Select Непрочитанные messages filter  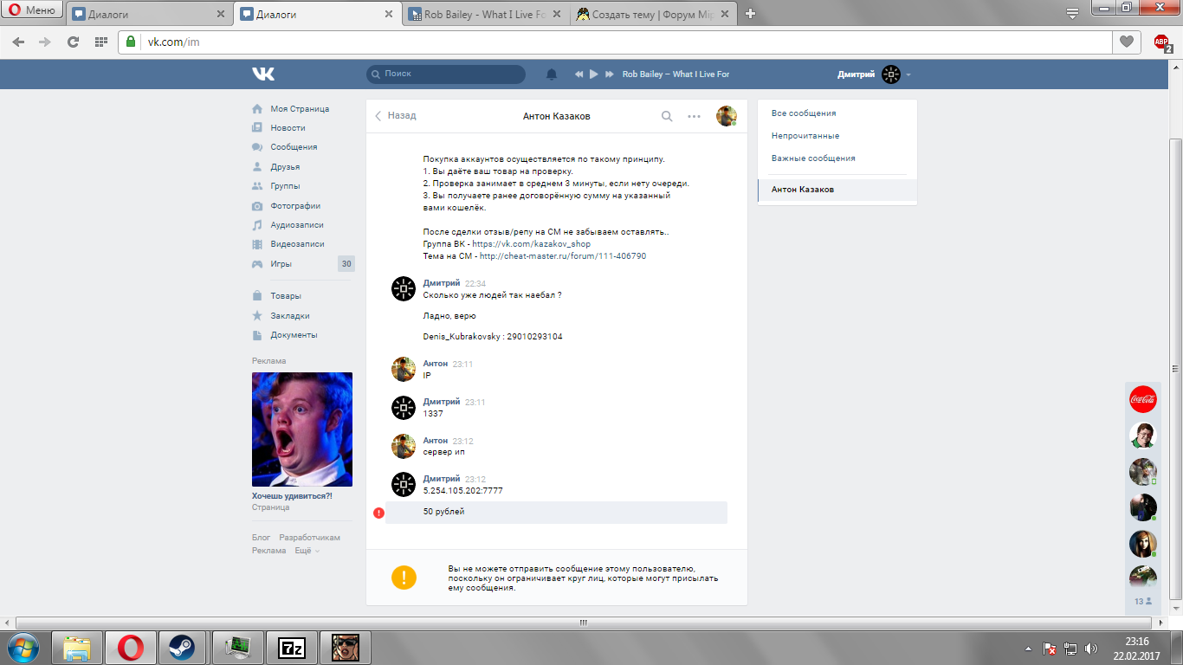tap(805, 136)
